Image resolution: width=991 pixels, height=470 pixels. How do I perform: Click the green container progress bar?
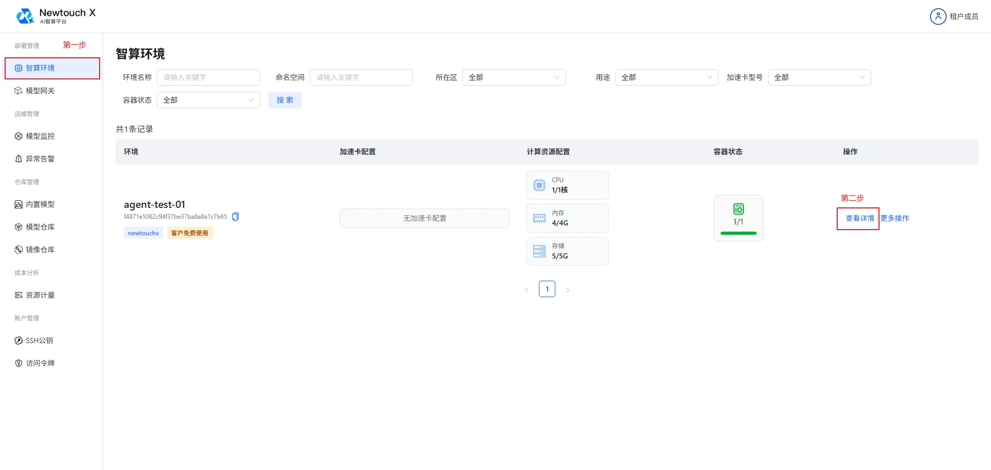[x=739, y=233]
